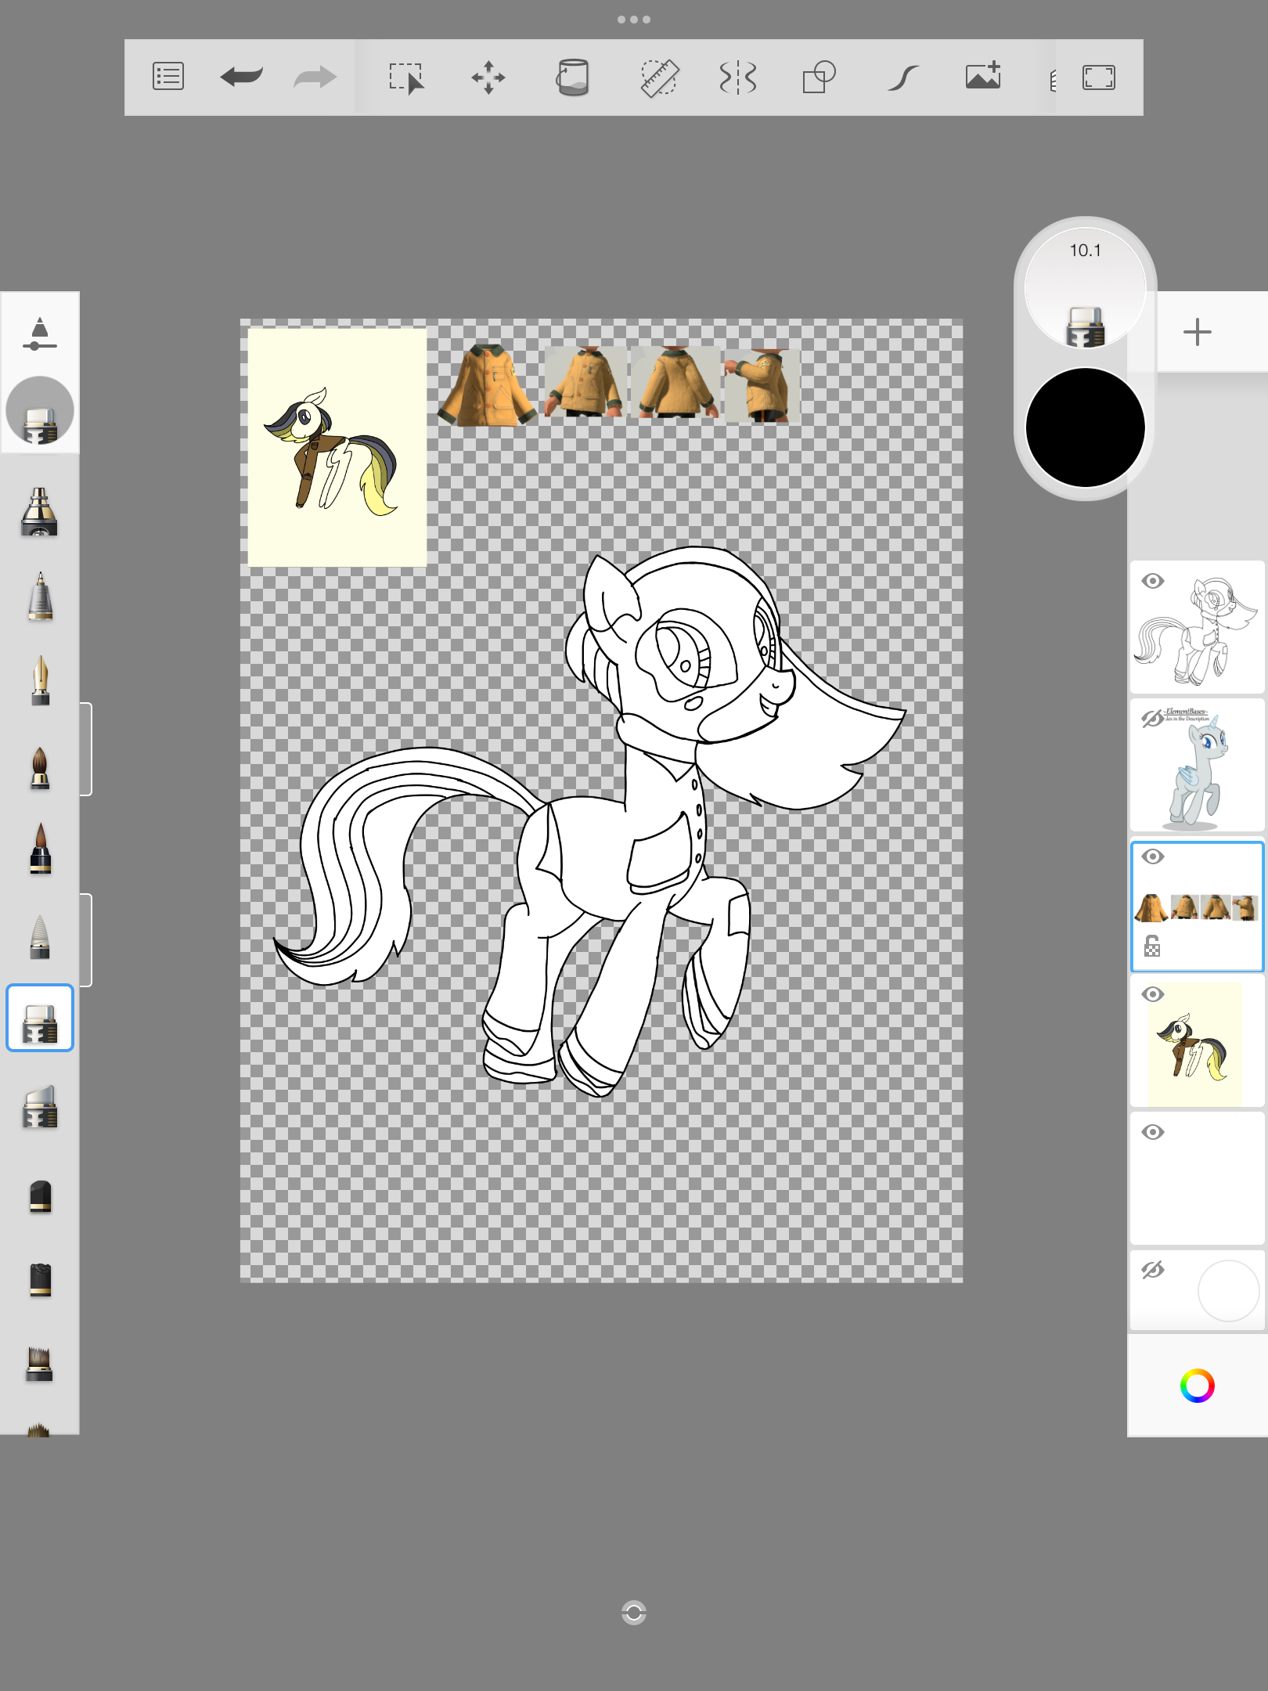Screen dimensions: 1268x1691
Task: Tap the circular UI toggle at bottom center
Action: pyautogui.click(x=634, y=1613)
